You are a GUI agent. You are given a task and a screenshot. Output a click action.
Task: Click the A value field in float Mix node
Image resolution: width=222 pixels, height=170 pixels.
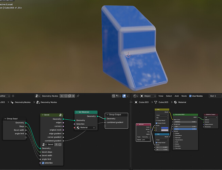[162, 147]
